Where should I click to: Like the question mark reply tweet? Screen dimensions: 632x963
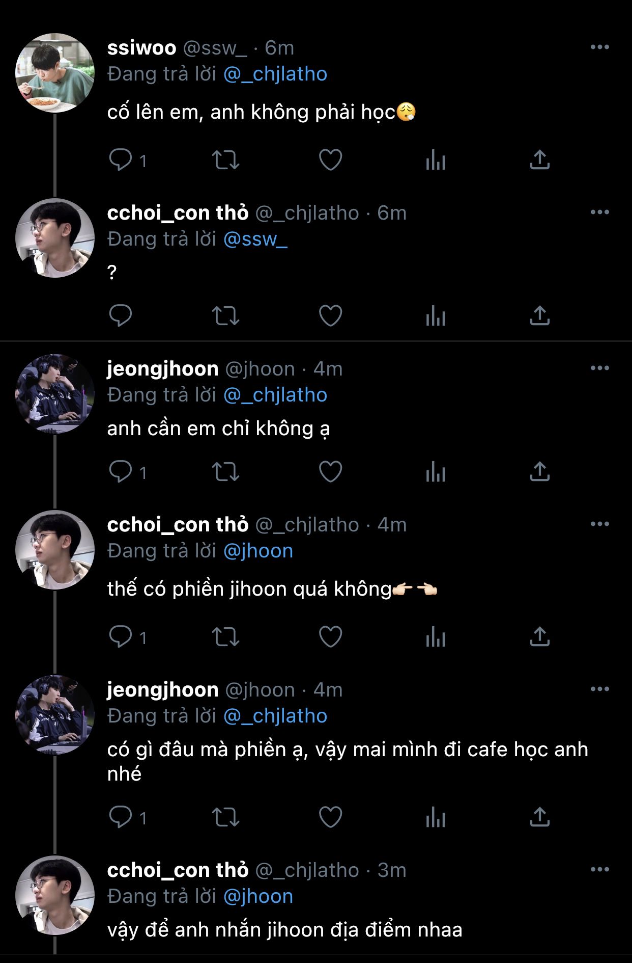pyautogui.click(x=330, y=315)
